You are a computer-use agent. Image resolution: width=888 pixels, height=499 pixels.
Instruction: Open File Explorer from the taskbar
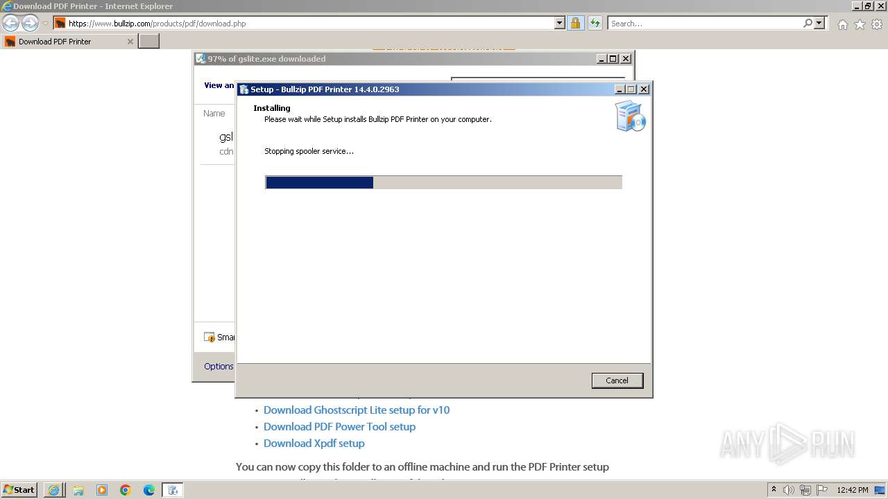pos(78,490)
